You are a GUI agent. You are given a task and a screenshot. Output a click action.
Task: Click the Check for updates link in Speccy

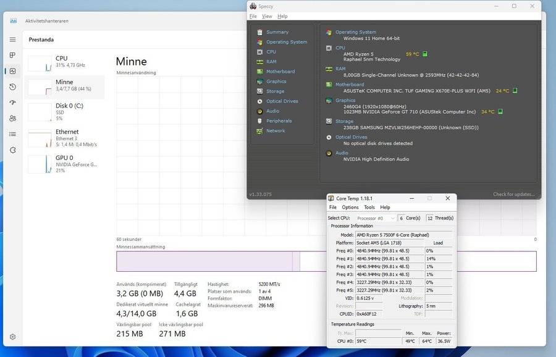(x=513, y=195)
